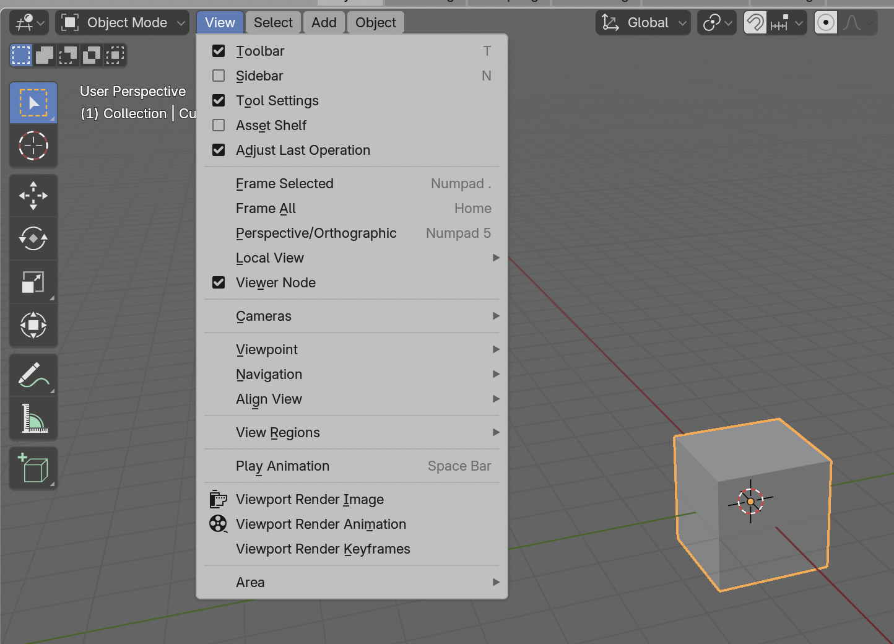Select the Add Cube tool

point(33,468)
